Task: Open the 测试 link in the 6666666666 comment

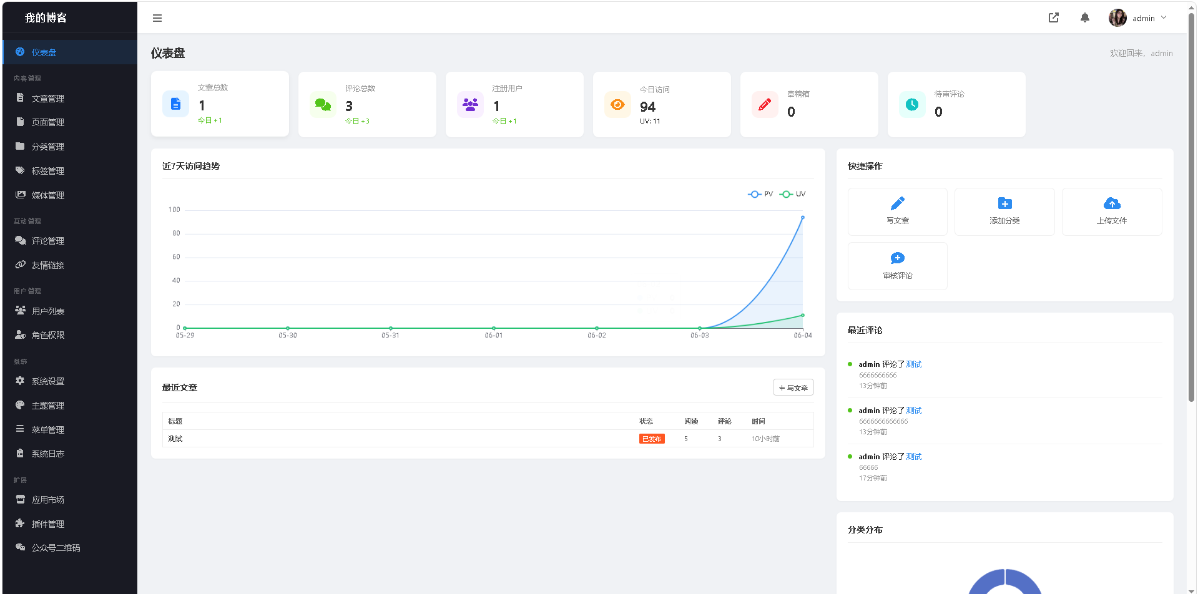Action: click(x=913, y=364)
